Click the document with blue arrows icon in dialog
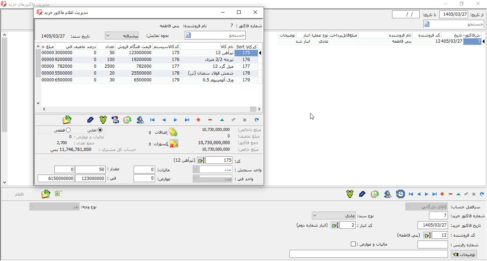 [115, 120]
